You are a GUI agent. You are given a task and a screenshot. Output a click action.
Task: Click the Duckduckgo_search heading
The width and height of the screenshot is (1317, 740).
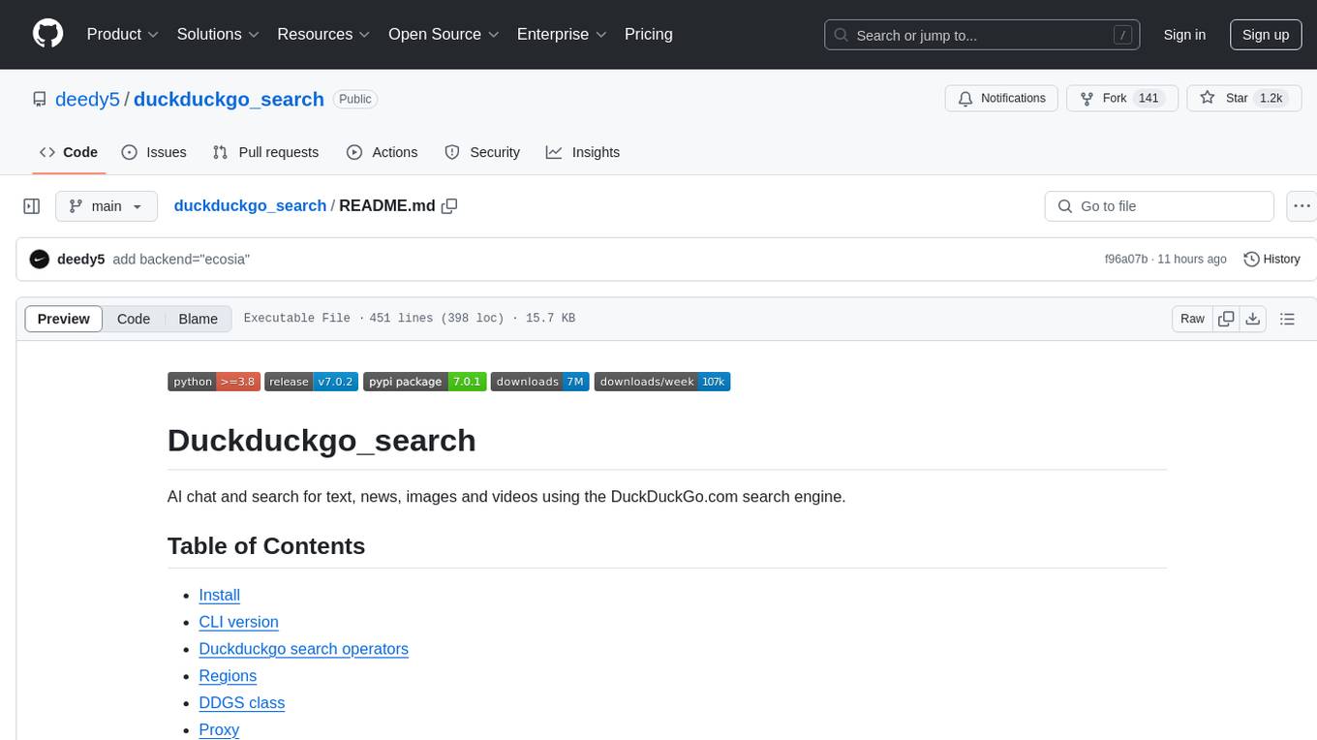tap(322, 441)
